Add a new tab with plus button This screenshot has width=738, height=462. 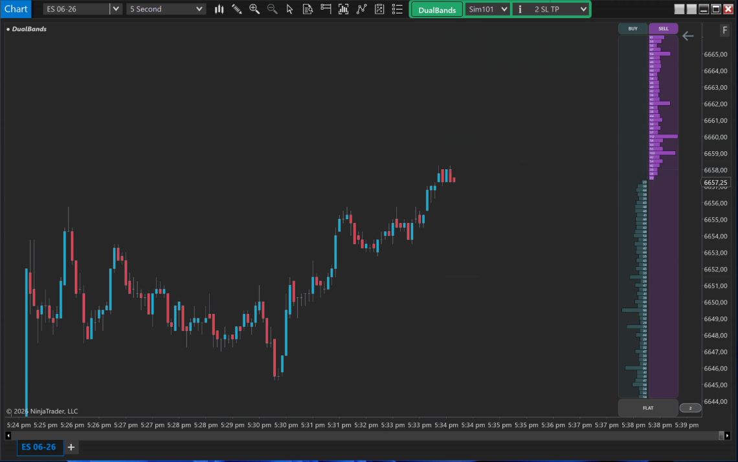(x=71, y=447)
